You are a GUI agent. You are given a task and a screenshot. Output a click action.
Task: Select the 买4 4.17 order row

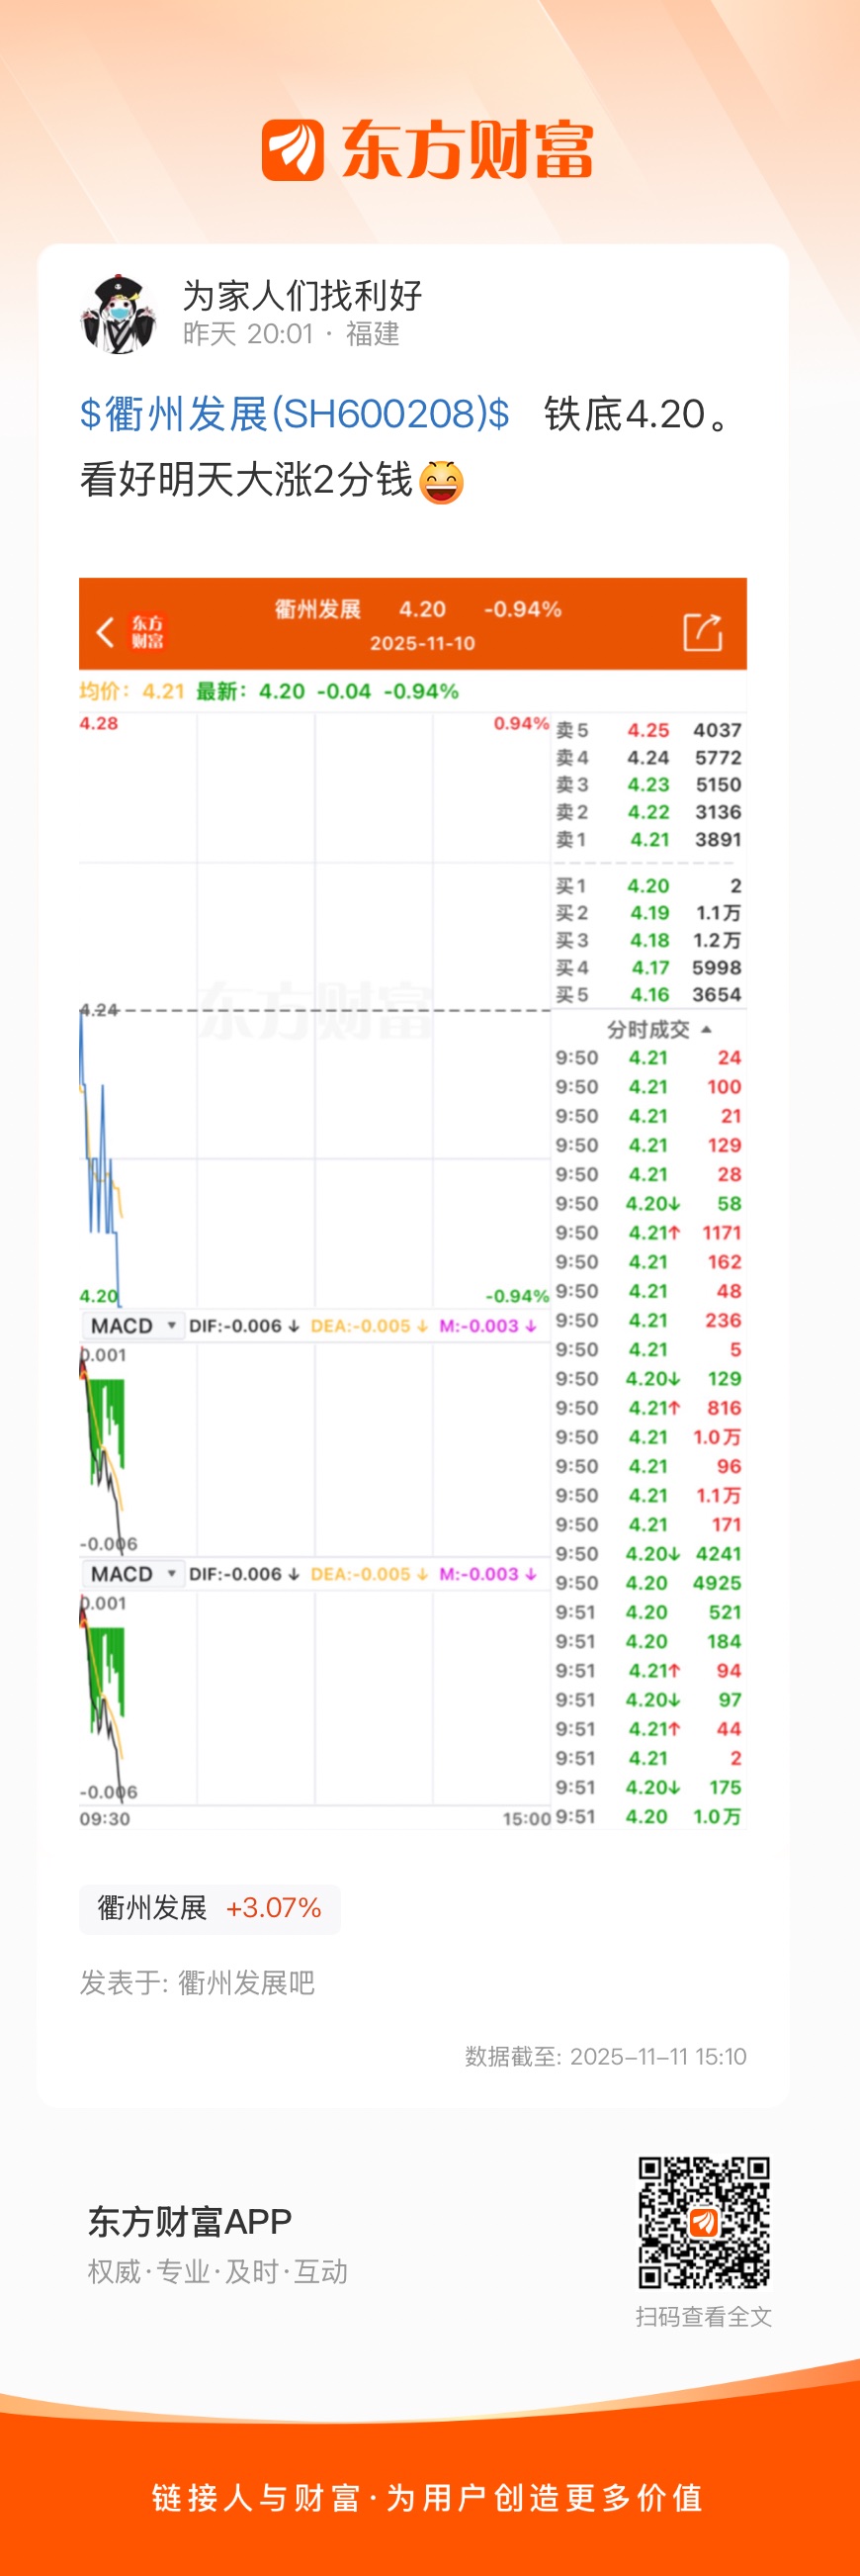coord(648,968)
